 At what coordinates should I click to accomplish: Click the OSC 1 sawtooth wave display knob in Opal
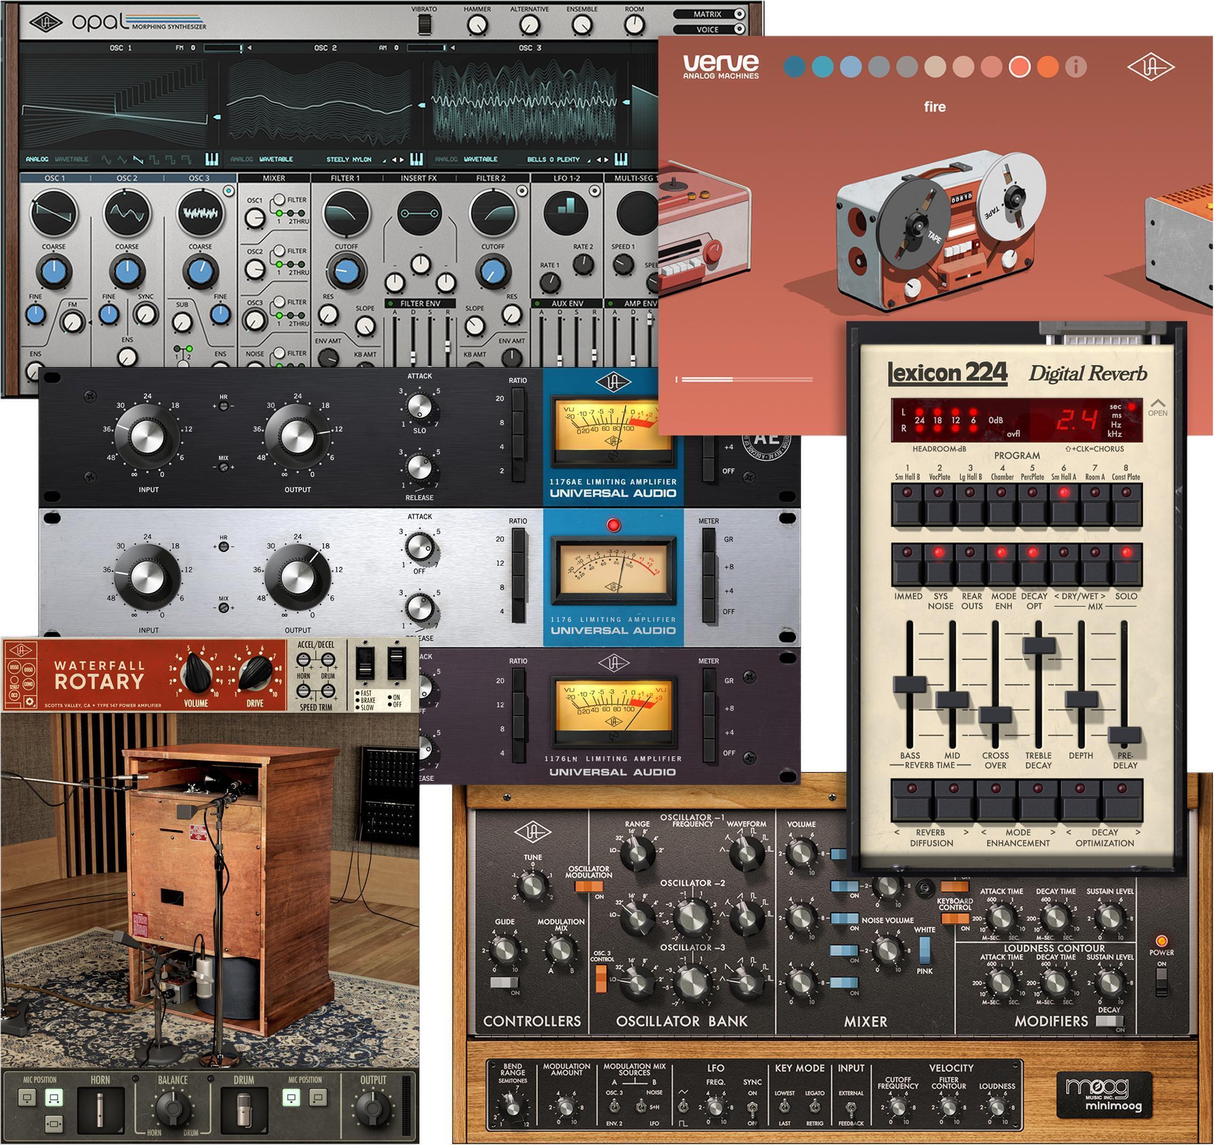54,213
